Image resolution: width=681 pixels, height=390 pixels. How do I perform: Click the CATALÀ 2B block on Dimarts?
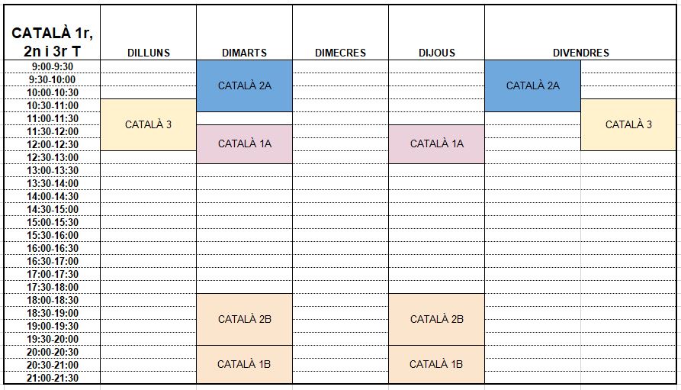pos(245,320)
